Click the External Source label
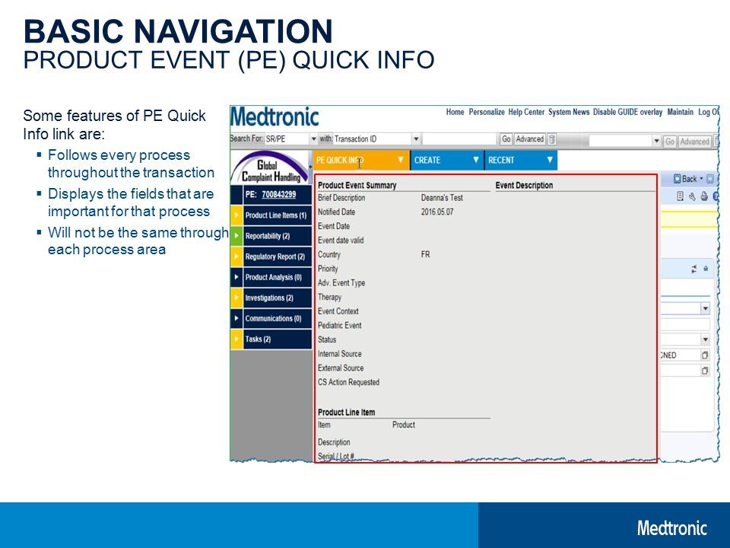730x548 pixels. pos(341,368)
